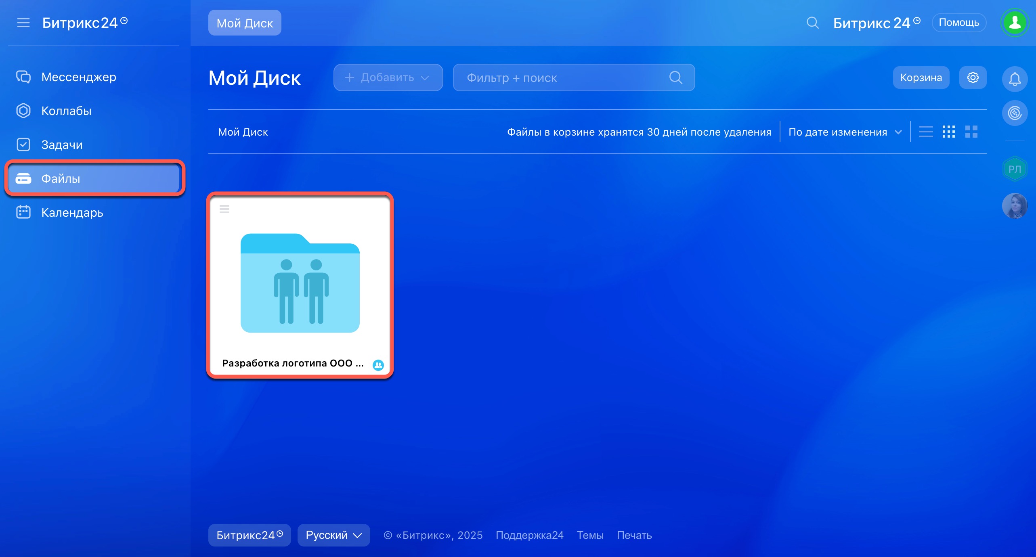Click the Файлы disk drive icon
The width and height of the screenshot is (1036, 557).
click(x=23, y=178)
